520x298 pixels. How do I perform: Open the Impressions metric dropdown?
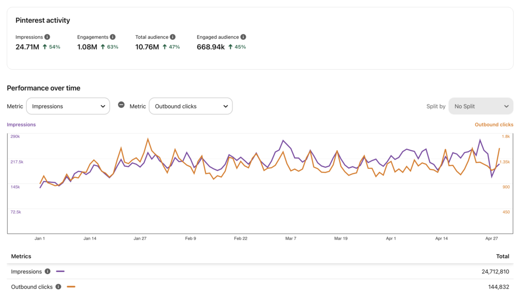(68, 106)
